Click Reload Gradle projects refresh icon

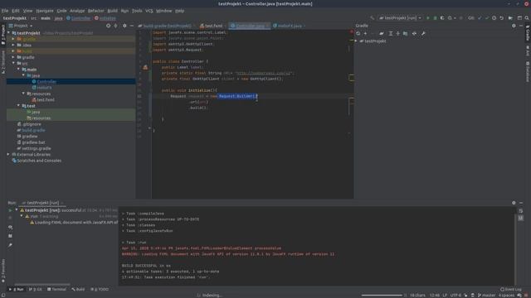(x=358, y=33)
